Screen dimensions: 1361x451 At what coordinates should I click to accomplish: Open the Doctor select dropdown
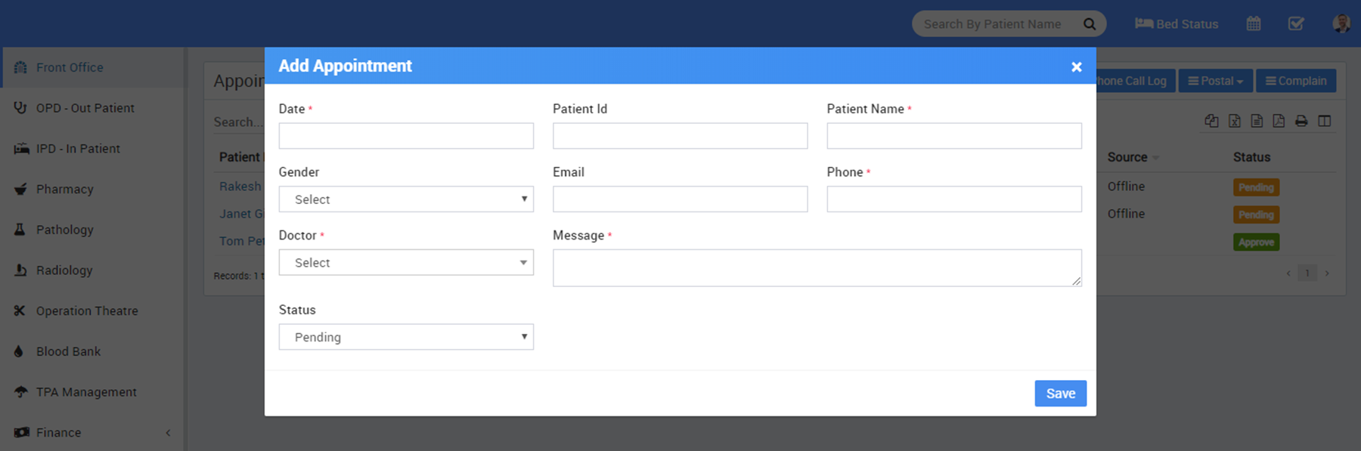coord(406,263)
